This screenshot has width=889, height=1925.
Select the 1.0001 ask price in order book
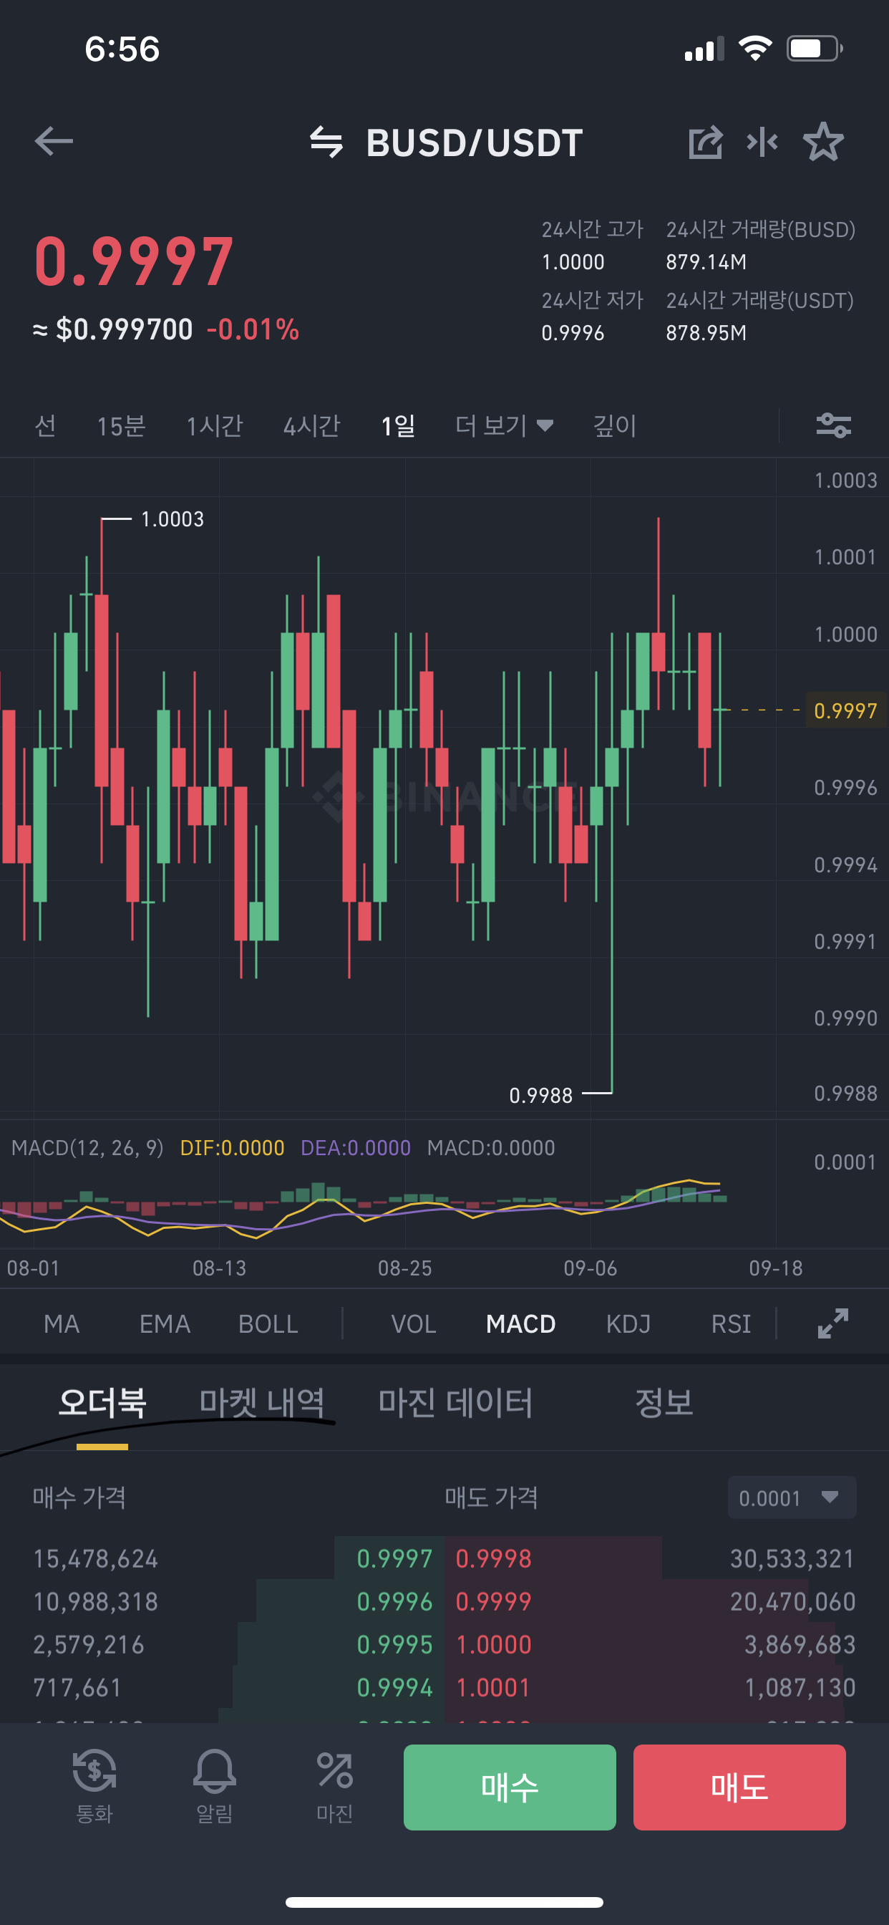[493, 1687]
